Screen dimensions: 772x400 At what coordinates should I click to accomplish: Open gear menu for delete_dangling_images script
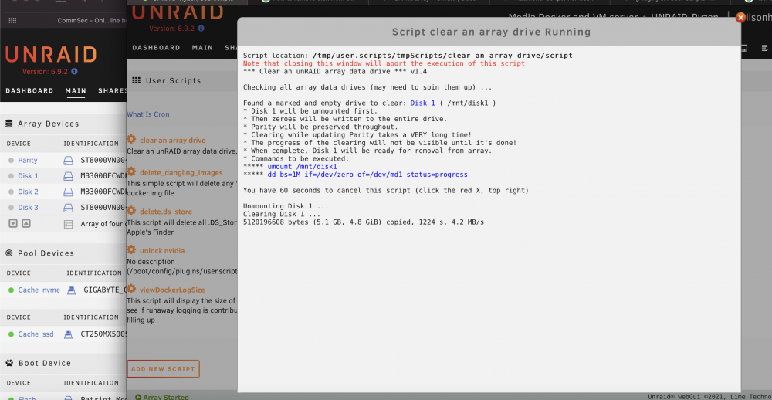click(131, 171)
